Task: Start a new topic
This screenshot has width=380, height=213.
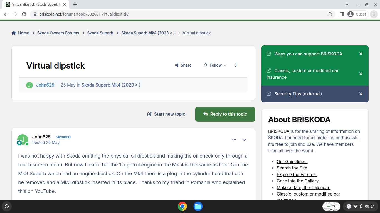Action: [x=166, y=114]
